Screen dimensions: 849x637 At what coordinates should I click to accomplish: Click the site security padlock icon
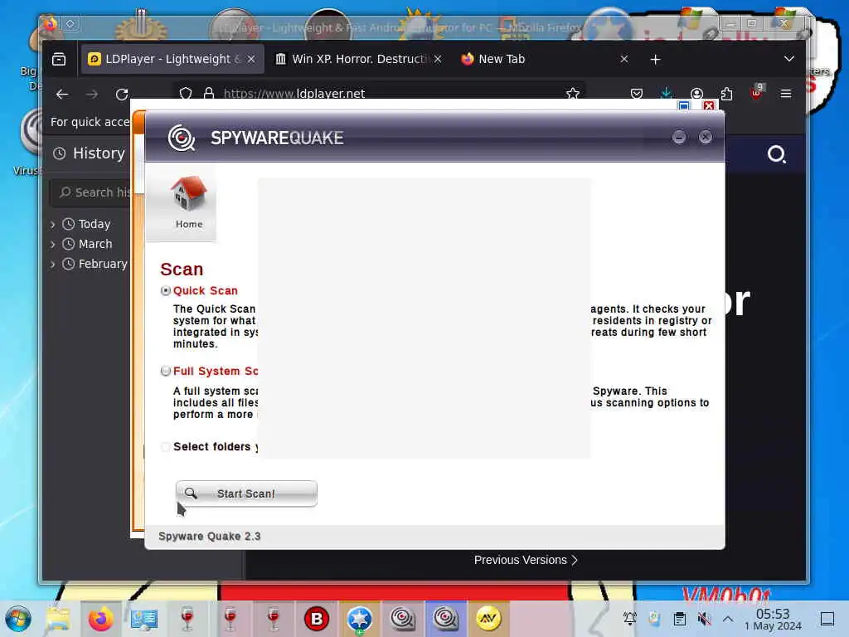click(208, 93)
